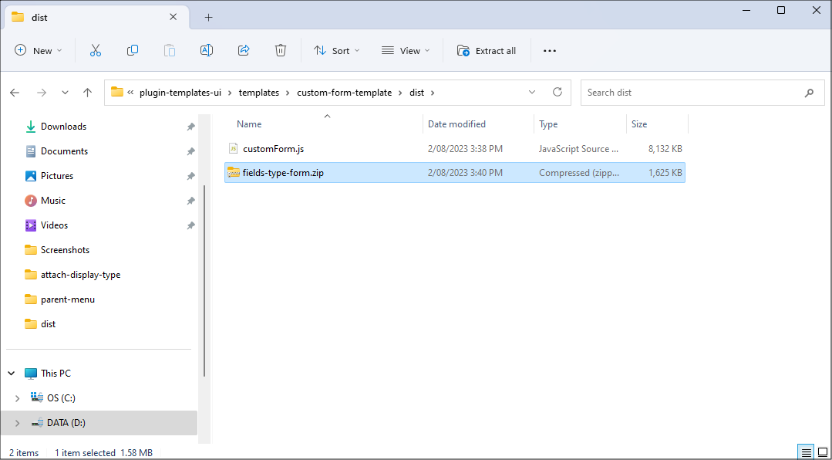Rename the selected zip via toolbar icon
This screenshot has height=460, width=832.
coord(206,50)
